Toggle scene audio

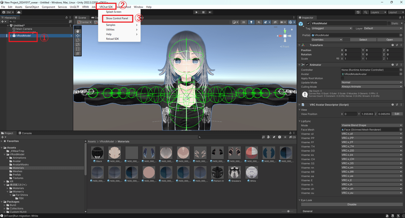[x=258, y=22]
